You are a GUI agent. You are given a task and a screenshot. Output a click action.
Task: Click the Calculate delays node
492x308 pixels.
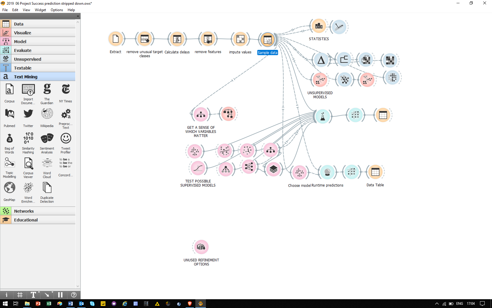click(x=177, y=39)
